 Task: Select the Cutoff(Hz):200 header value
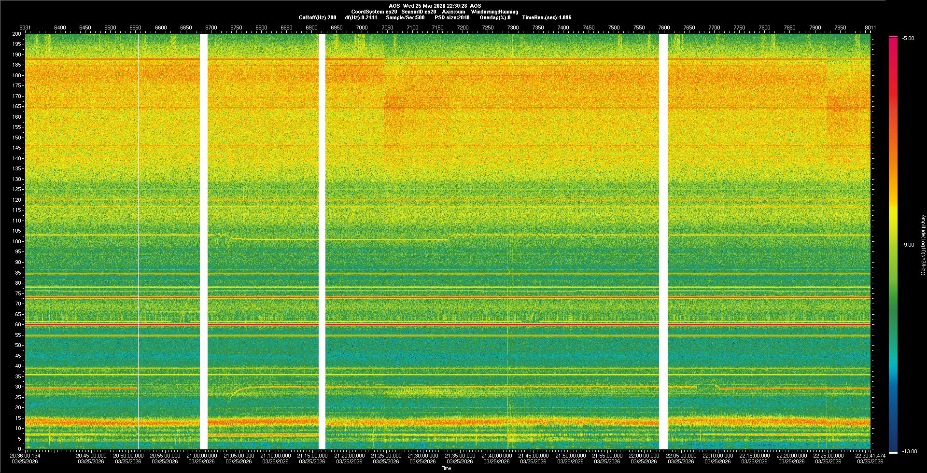pyautogui.click(x=317, y=17)
